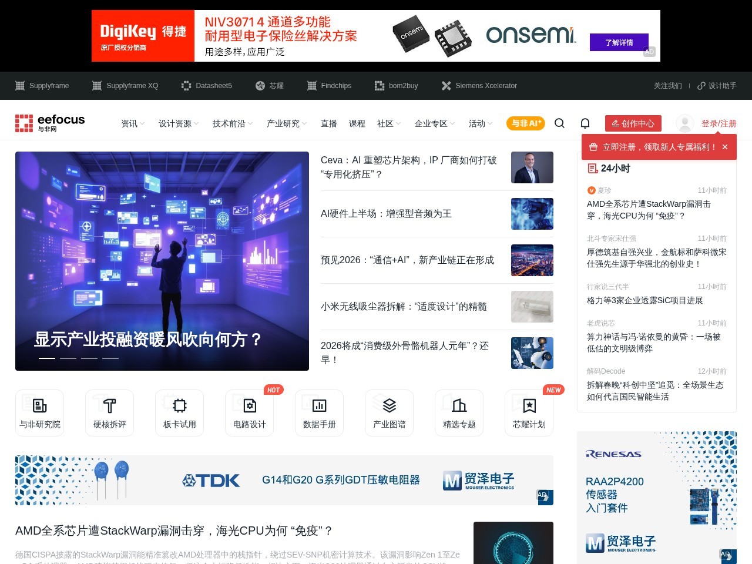Click the 登录/注册 link
The image size is (752, 564).
pos(719,123)
